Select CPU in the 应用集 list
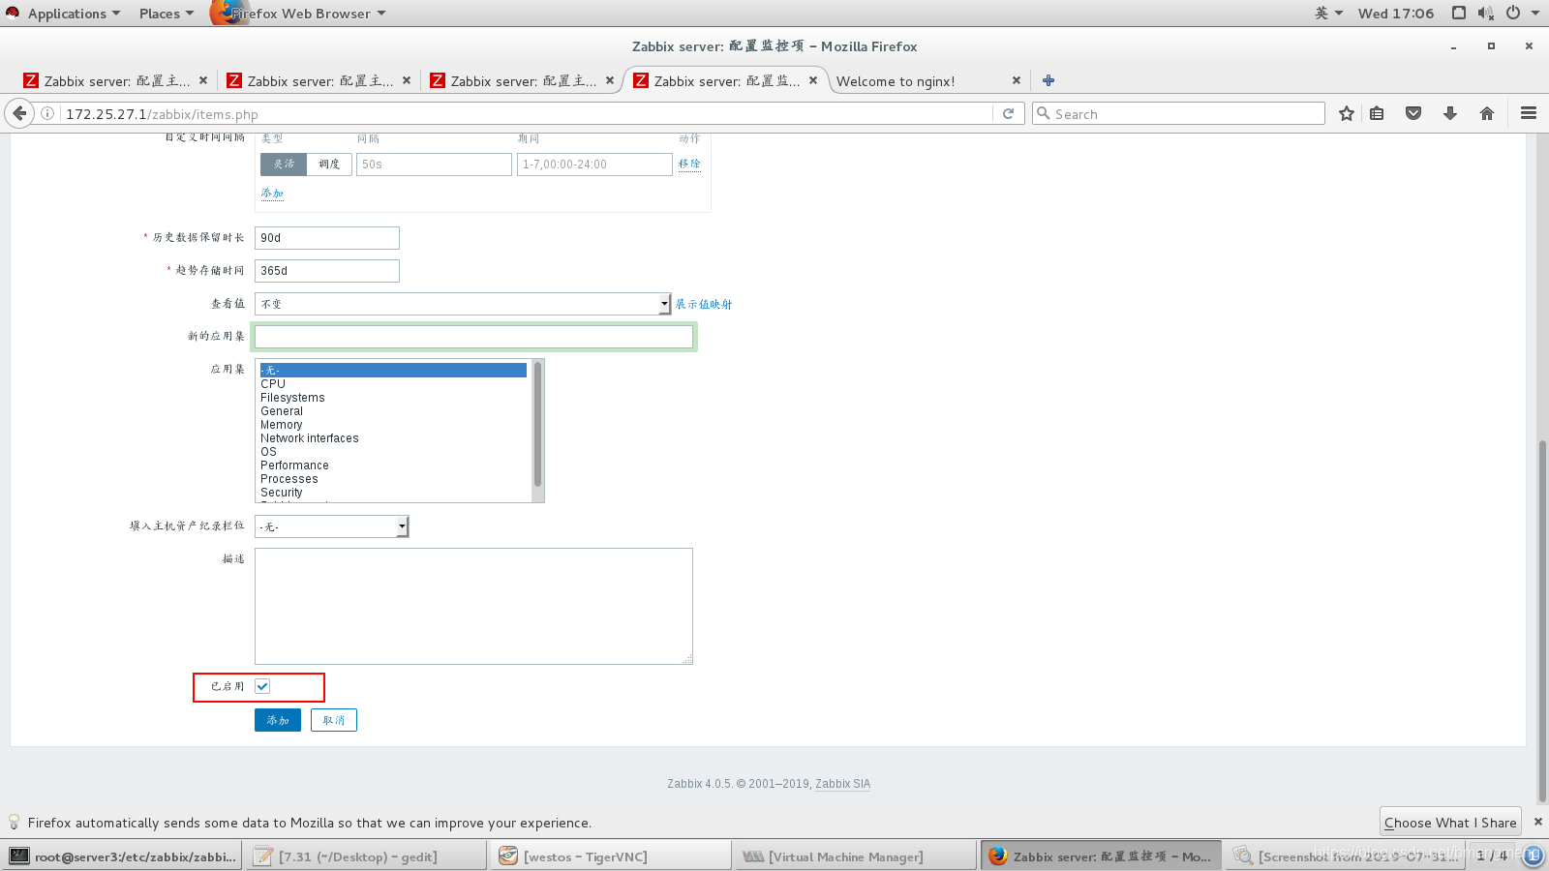Image resolution: width=1549 pixels, height=871 pixels. point(393,384)
